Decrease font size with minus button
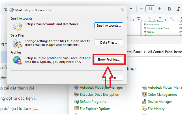 pyautogui.click(x=141, y=9)
